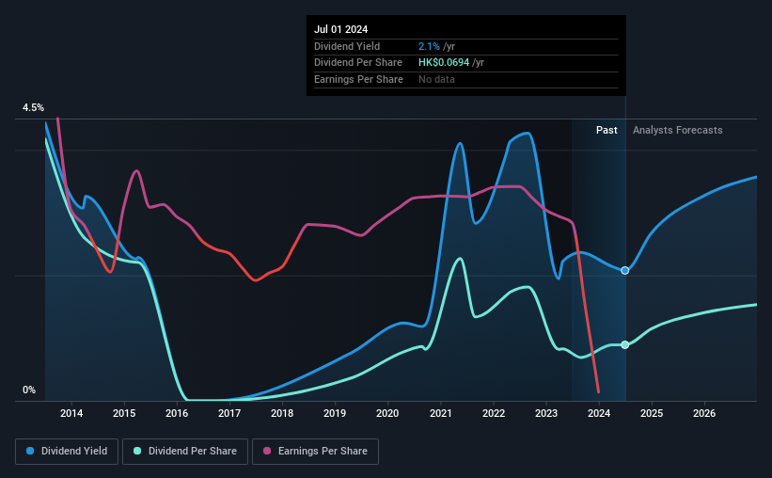This screenshot has height=478, width=772.
Task: Click the 2.1% dividend yield tooltip value
Action: pyautogui.click(x=429, y=46)
